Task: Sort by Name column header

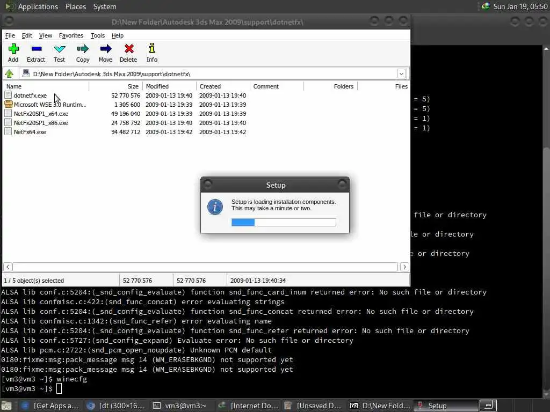Action: coord(46,86)
